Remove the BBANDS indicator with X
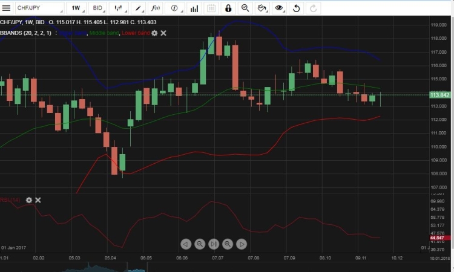The width and height of the screenshot is (454, 272). click(x=163, y=33)
